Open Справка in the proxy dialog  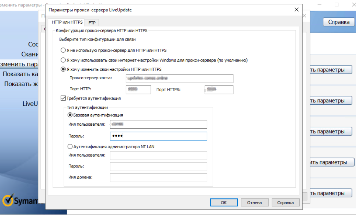coord(285,203)
